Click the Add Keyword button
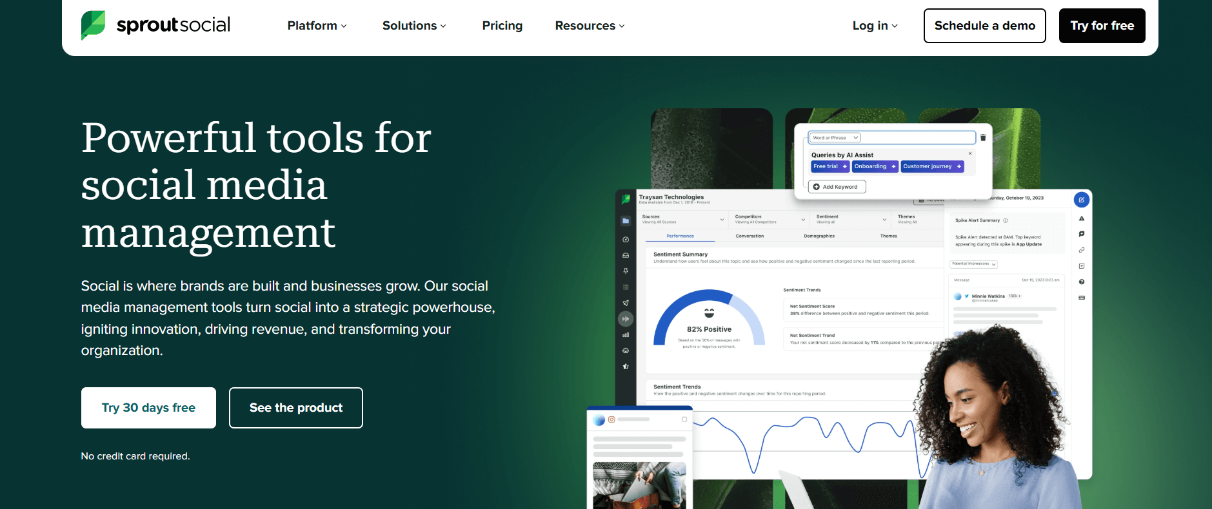 coord(837,187)
